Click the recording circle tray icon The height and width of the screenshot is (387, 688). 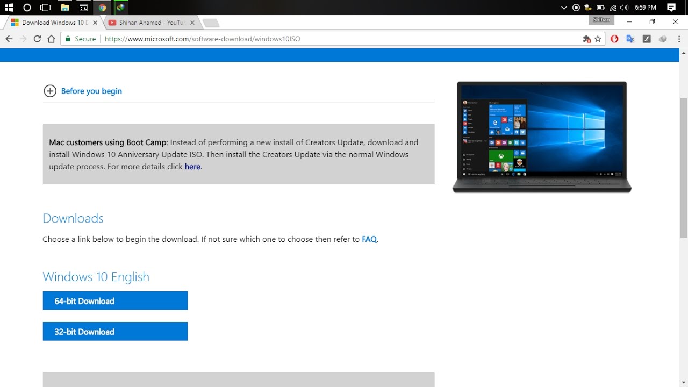pyautogui.click(x=576, y=8)
